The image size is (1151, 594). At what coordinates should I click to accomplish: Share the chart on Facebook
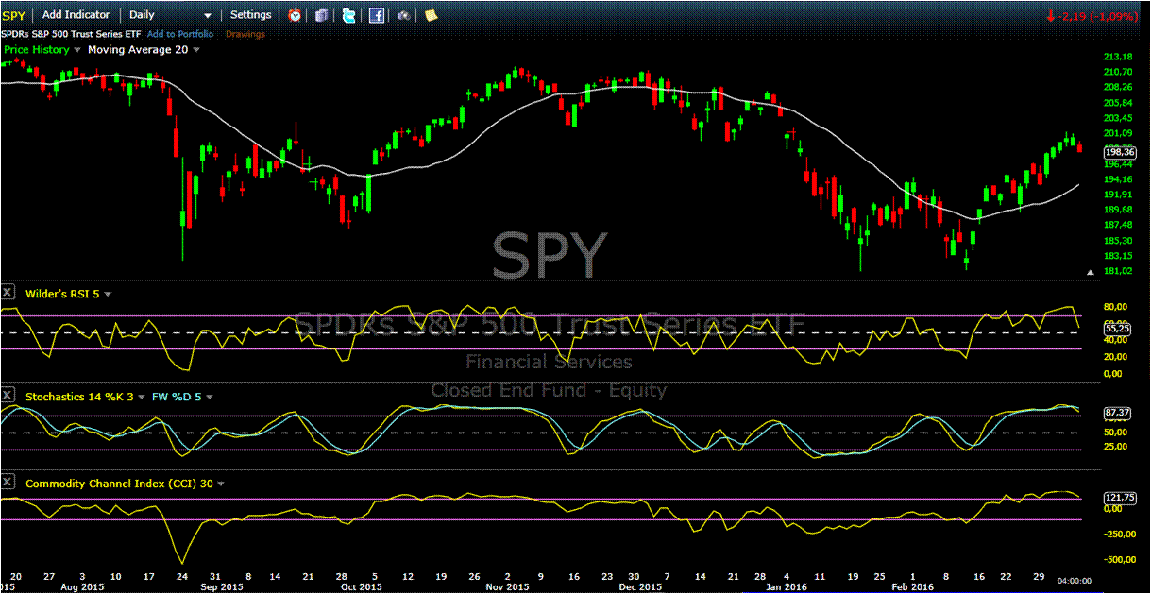click(x=377, y=15)
